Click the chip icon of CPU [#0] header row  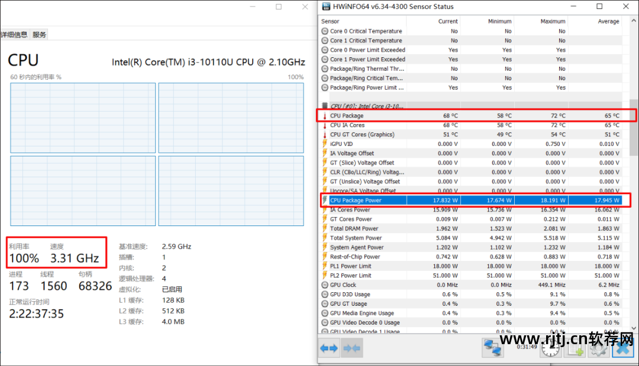coord(325,106)
